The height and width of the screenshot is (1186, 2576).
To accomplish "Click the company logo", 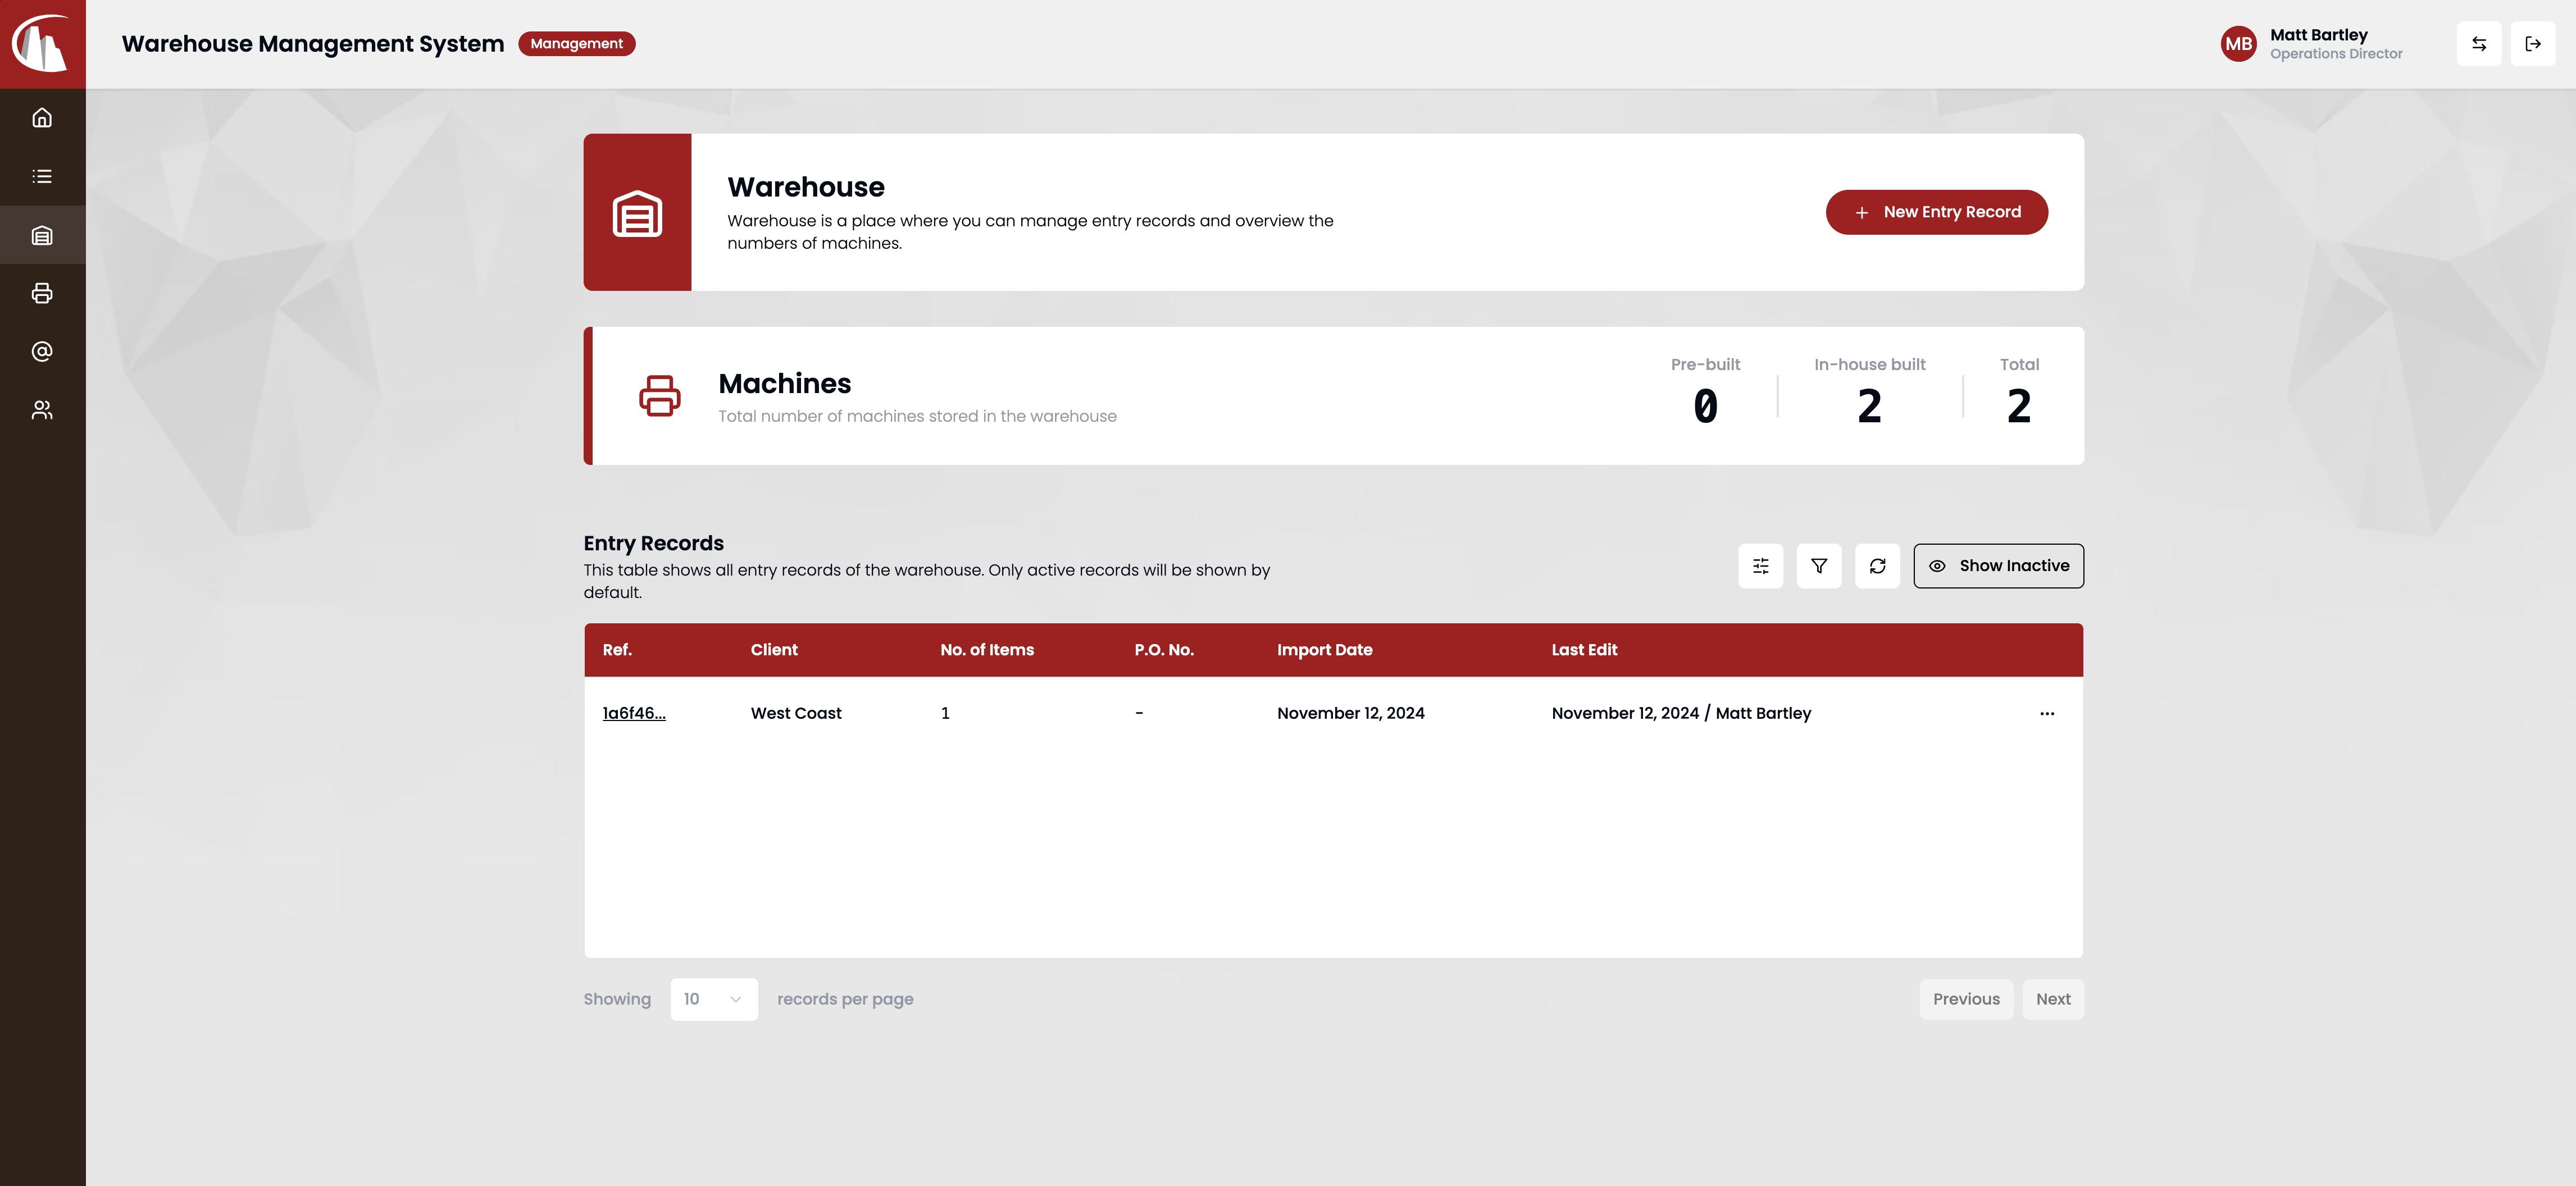I will 42,44.
